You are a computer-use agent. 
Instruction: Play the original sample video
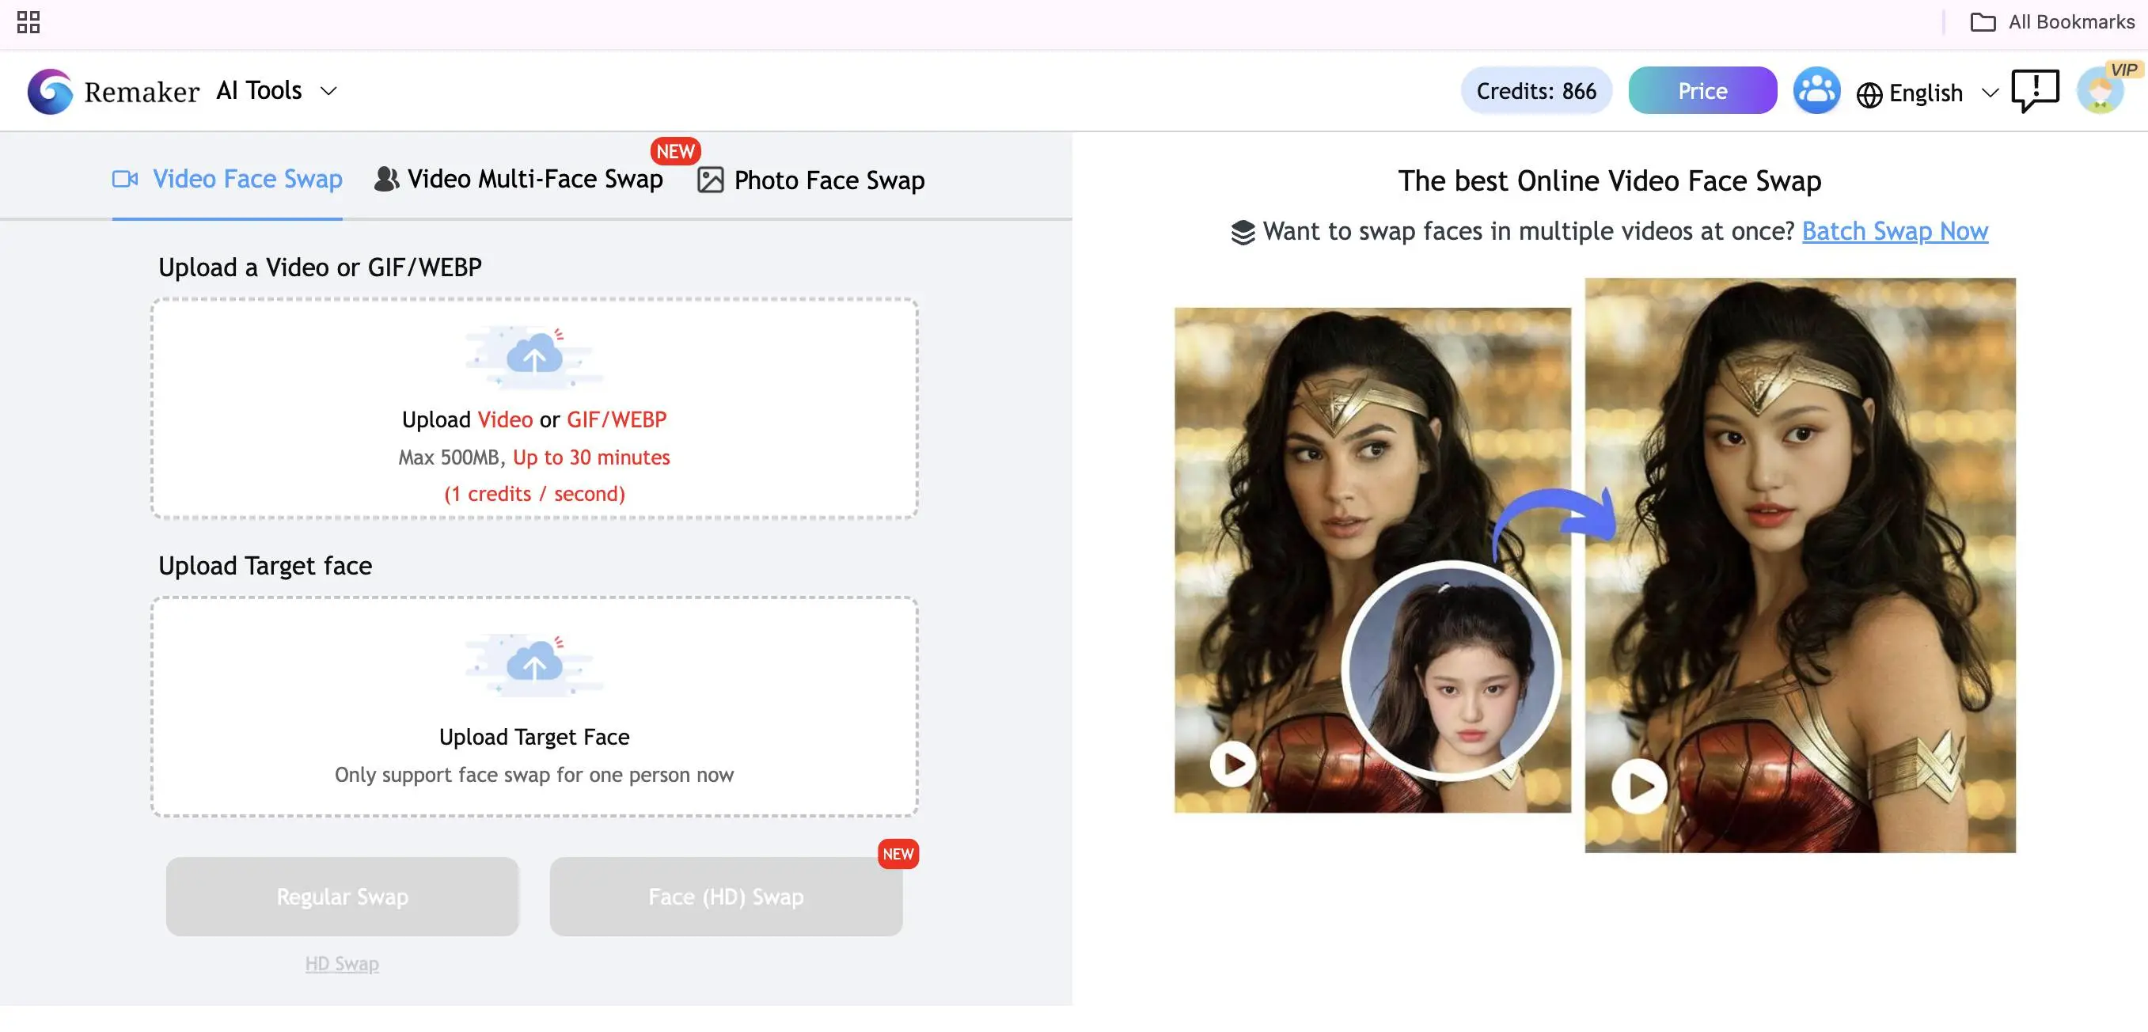click(1233, 764)
